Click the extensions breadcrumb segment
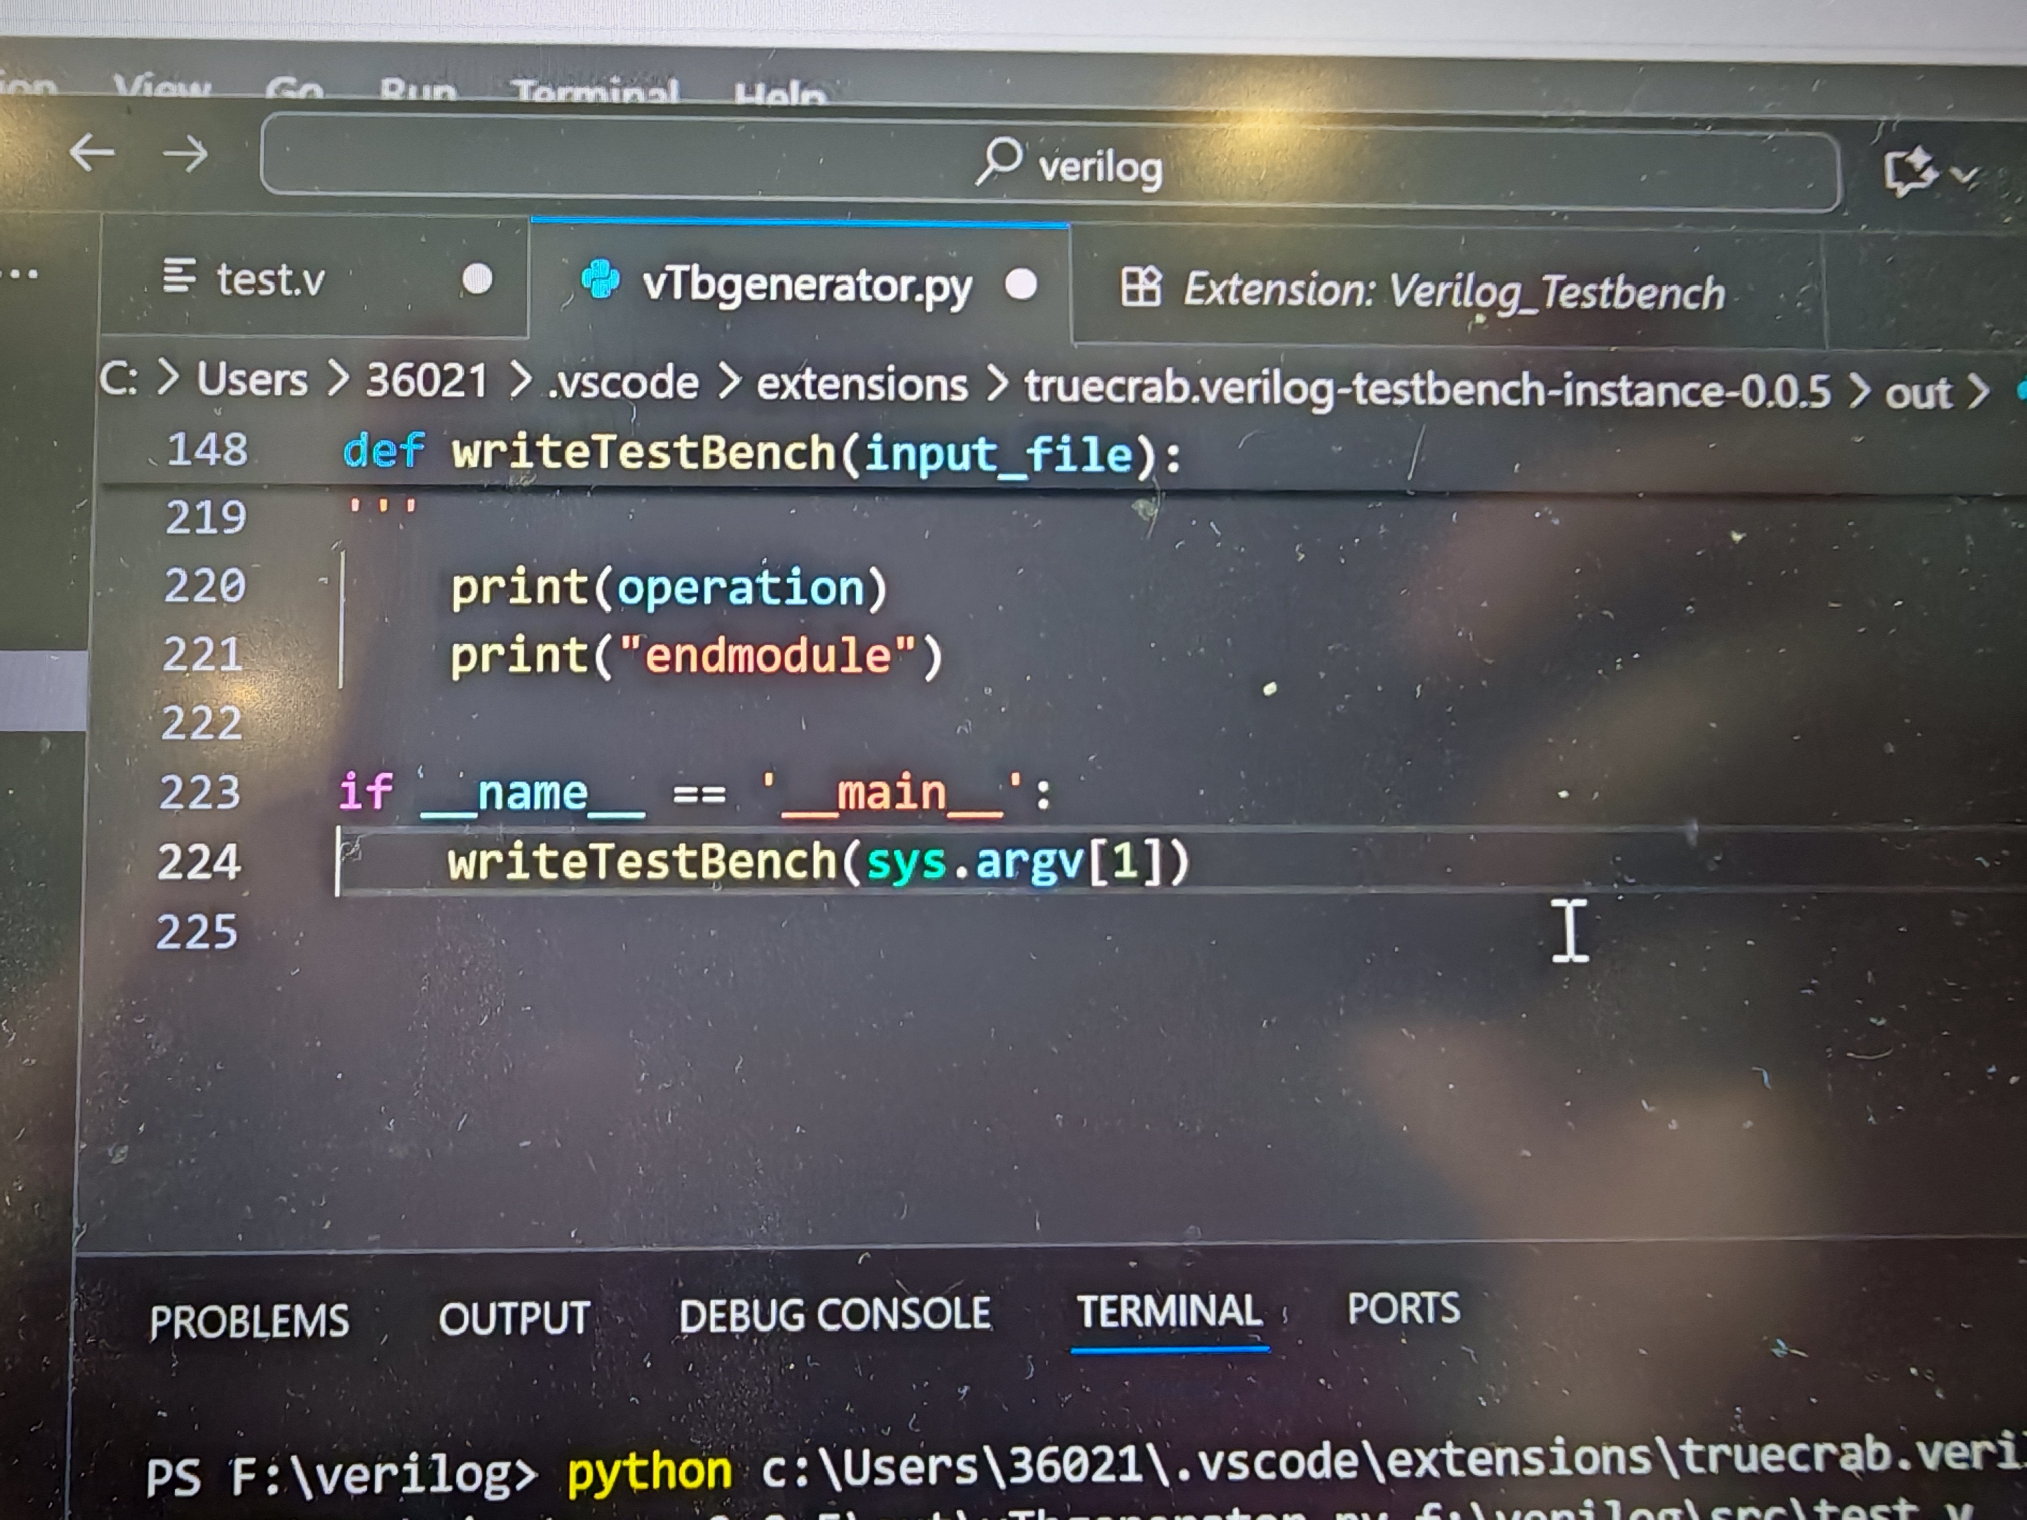2027x1520 pixels. click(x=861, y=385)
